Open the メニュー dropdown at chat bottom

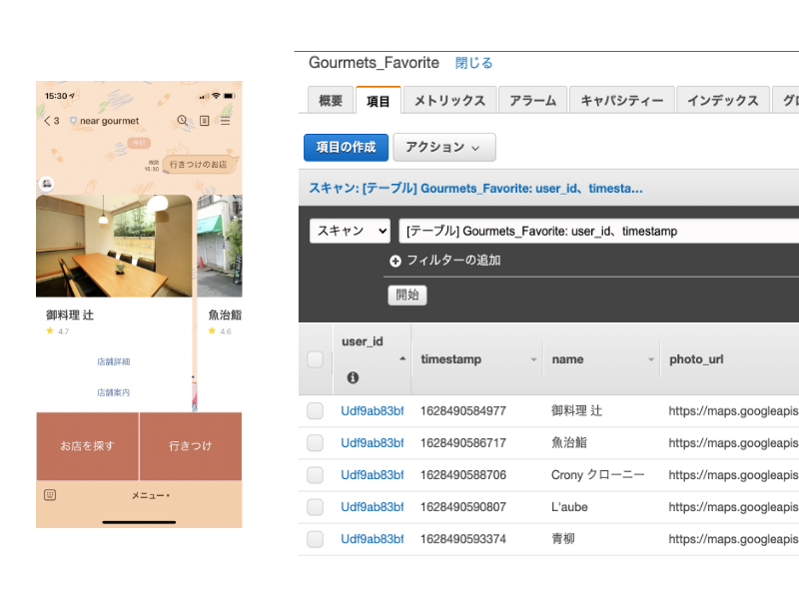pos(151,495)
